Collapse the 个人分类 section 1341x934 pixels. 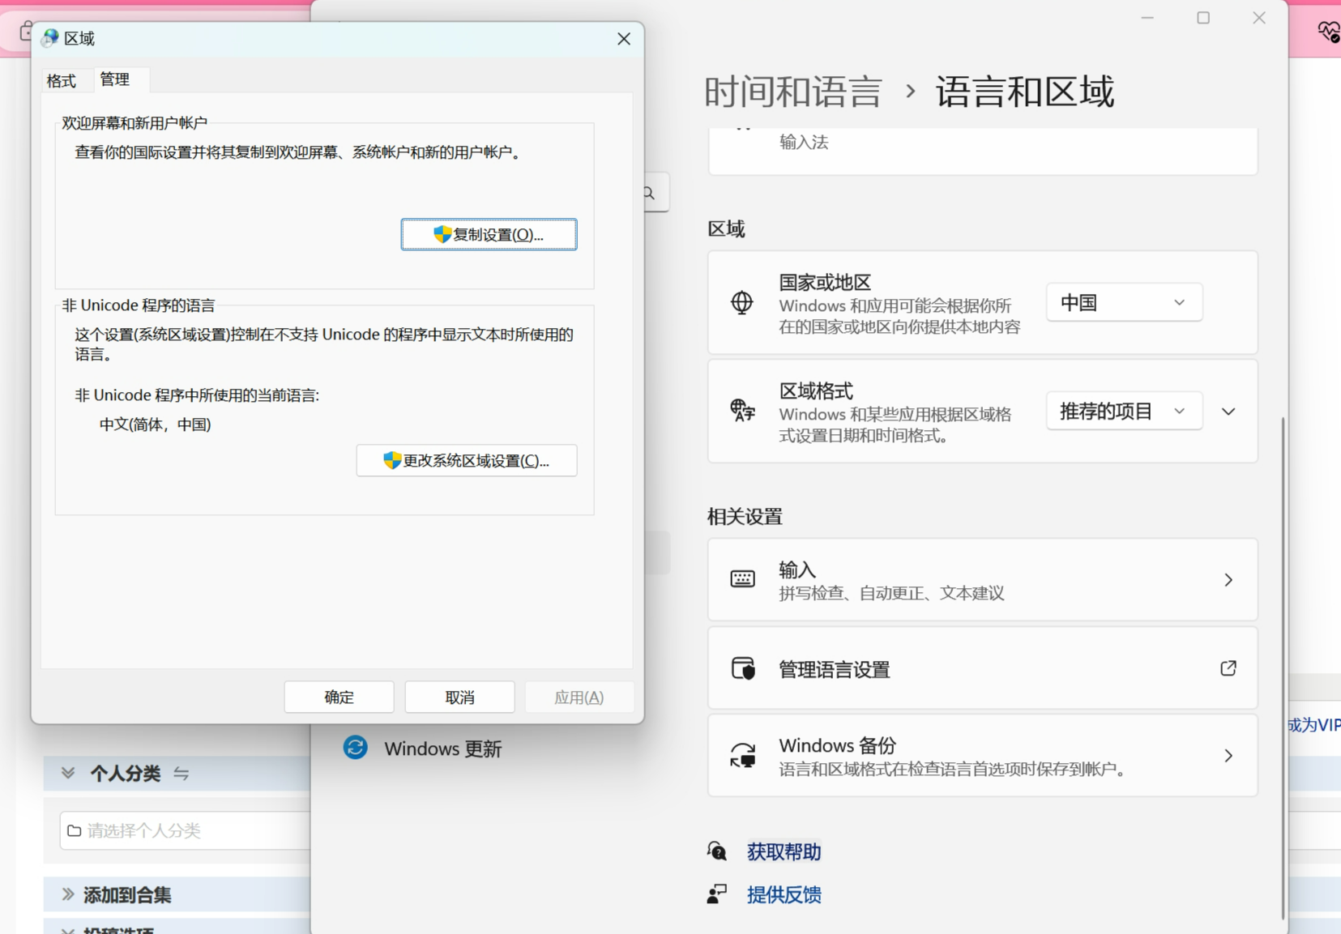[68, 773]
